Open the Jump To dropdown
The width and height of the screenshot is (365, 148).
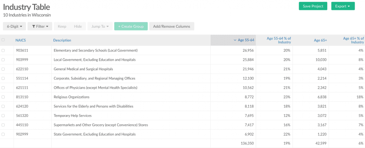click(100, 26)
